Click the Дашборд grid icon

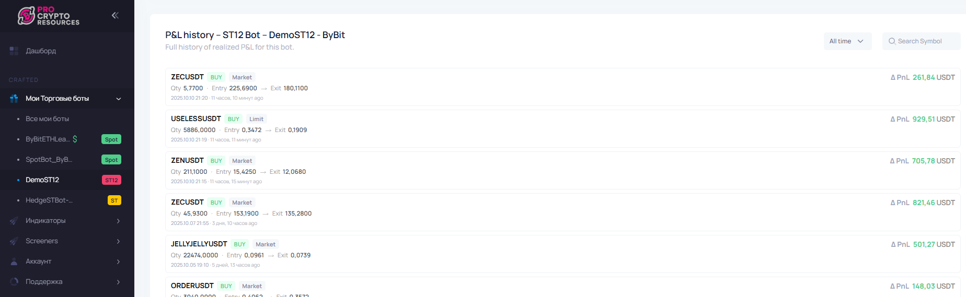click(x=14, y=51)
